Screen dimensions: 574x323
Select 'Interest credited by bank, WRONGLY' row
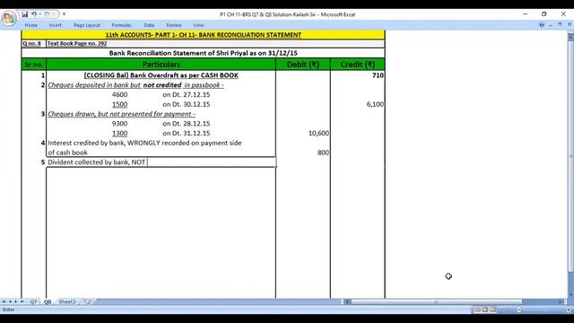(x=161, y=143)
